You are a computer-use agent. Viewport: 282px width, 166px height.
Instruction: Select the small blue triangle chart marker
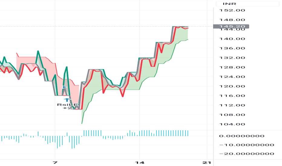[x=64, y=87]
